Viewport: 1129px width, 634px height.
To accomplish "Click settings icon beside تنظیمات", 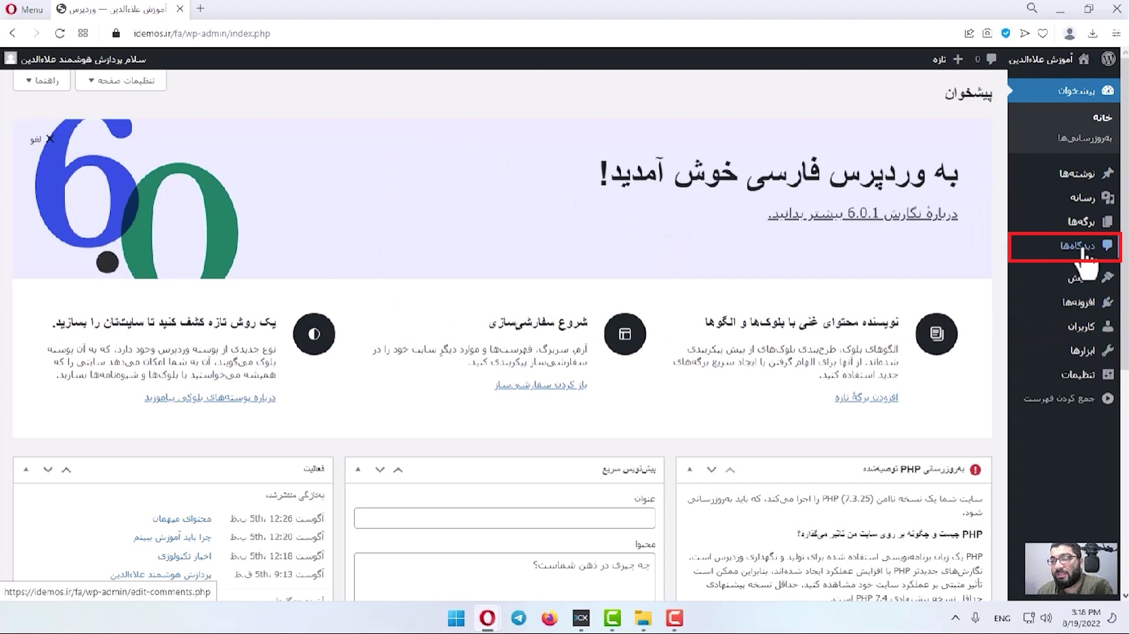I will [x=1108, y=374].
